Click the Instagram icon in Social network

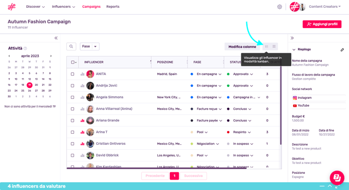(295, 98)
